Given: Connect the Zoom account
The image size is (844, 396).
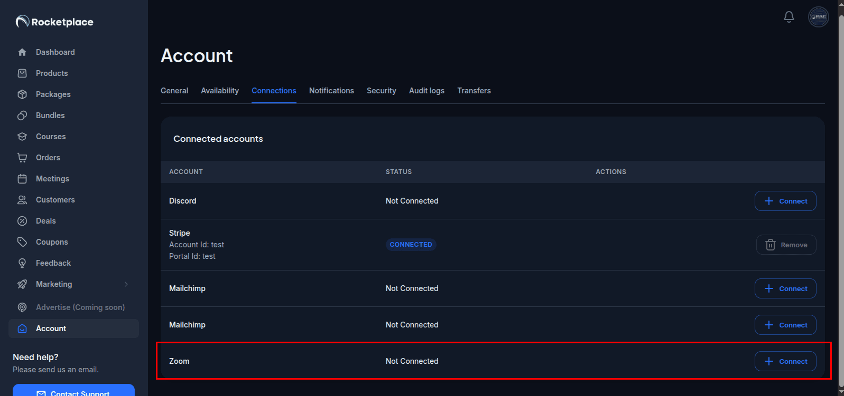Looking at the screenshot, I should pos(785,361).
